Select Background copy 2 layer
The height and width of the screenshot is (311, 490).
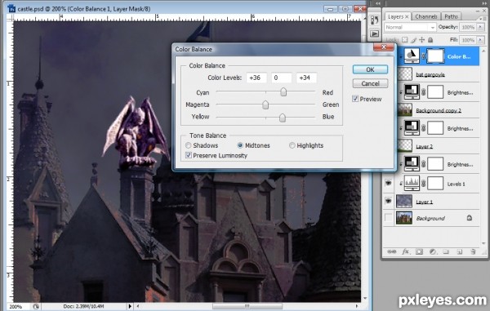438,110
